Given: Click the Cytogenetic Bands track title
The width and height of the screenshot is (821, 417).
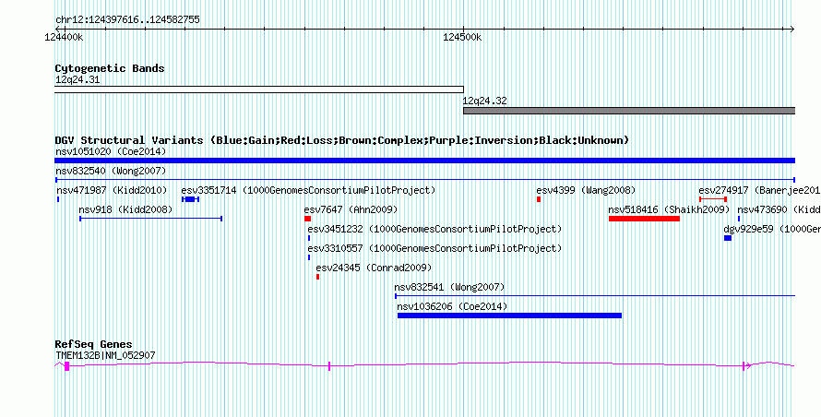Looking at the screenshot, I should (110, 68).
